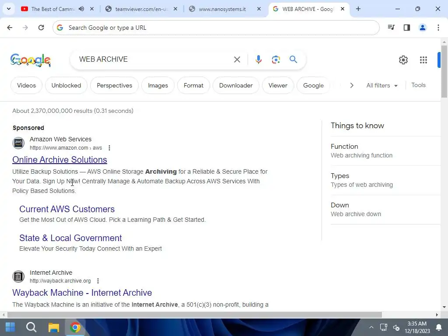Click the https://www.amazon.com › aws URL text
448x336 pixels.
point(66,148)
